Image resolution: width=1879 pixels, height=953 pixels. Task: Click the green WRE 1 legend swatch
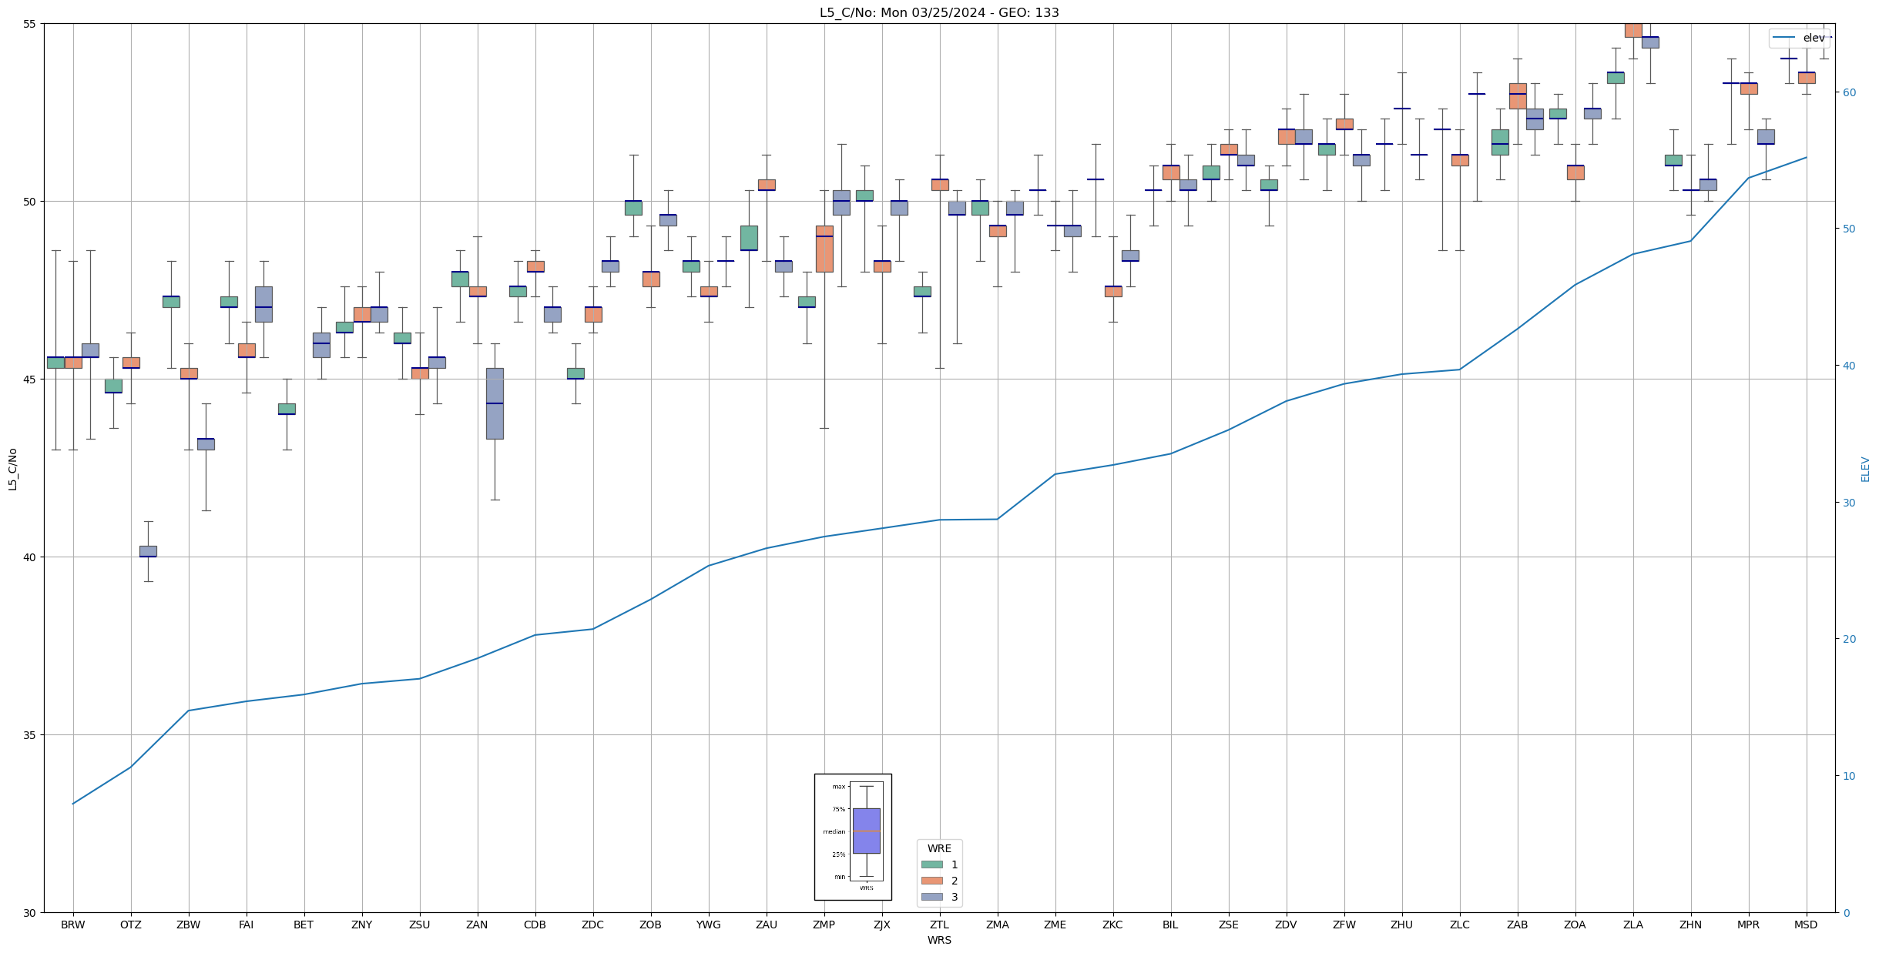click(x=931, y=864)
